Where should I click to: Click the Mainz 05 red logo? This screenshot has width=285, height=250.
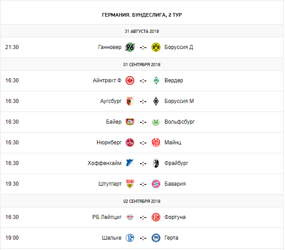click(156, 143)
